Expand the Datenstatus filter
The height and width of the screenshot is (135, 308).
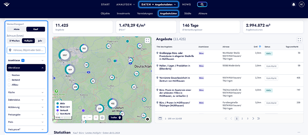click(x=26, y=100)
